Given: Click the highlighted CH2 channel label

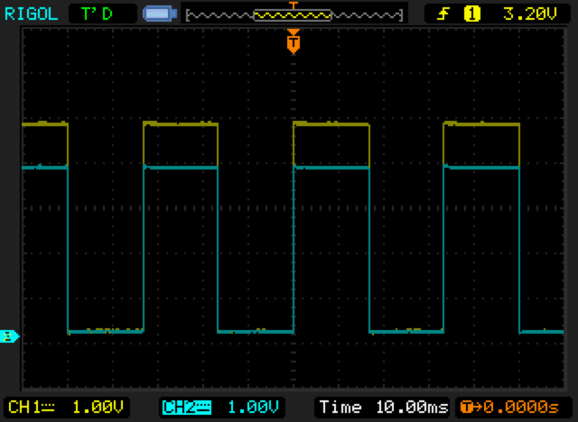Looking at the screenshot, I should pos(187,408).
